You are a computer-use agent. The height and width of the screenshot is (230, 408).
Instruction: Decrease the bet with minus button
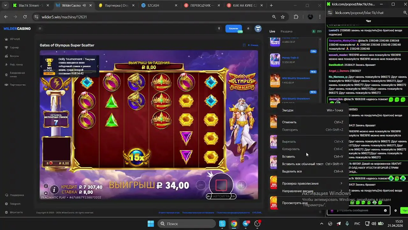[x=201, y=185]
